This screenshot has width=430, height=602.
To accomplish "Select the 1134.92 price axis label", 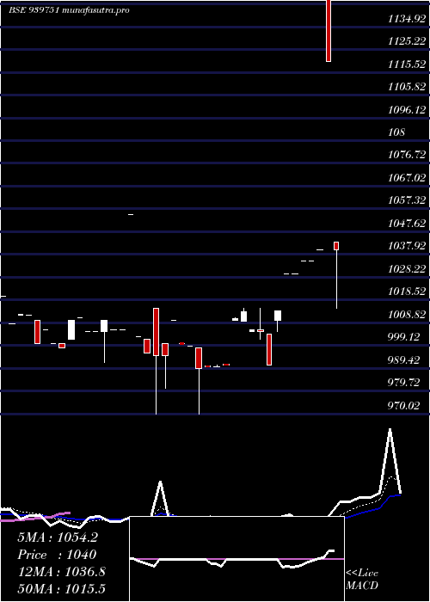I will coord(407,18).
